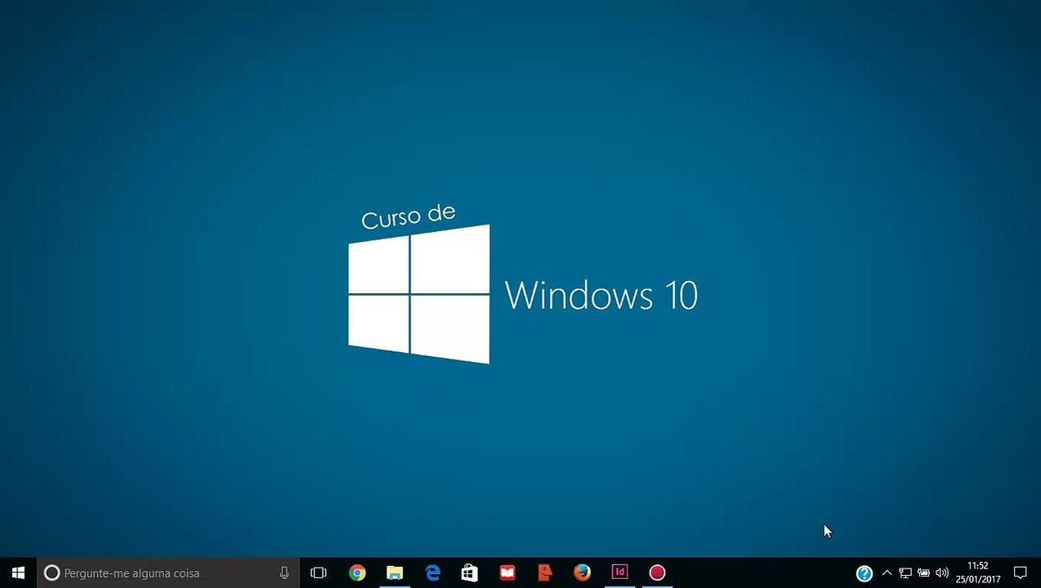1041x588 pixels.
Task: Open the Windows Store taskbar icon
Action: 470,572
